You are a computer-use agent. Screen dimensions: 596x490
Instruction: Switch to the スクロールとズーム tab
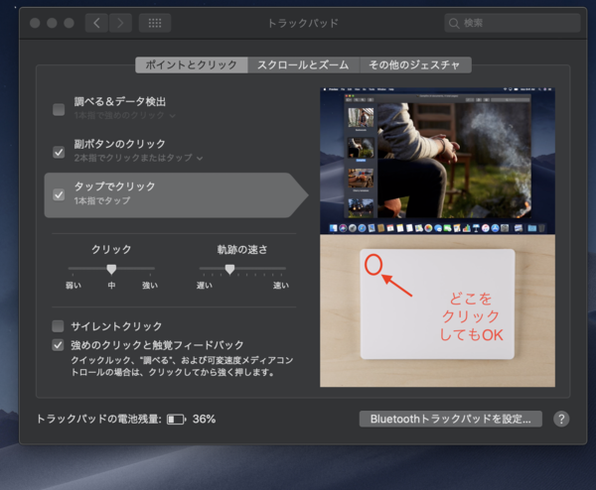pyautogui.click(x=303, y=64)
